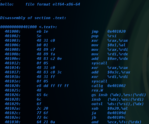Click the 0000000000401000 <.text> label
The width and height of the screenshot is (149, 124).
coord(28,27)
